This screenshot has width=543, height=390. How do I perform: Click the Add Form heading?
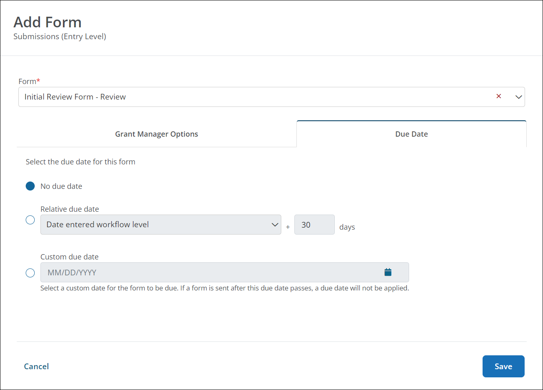(x=47, y=22)
